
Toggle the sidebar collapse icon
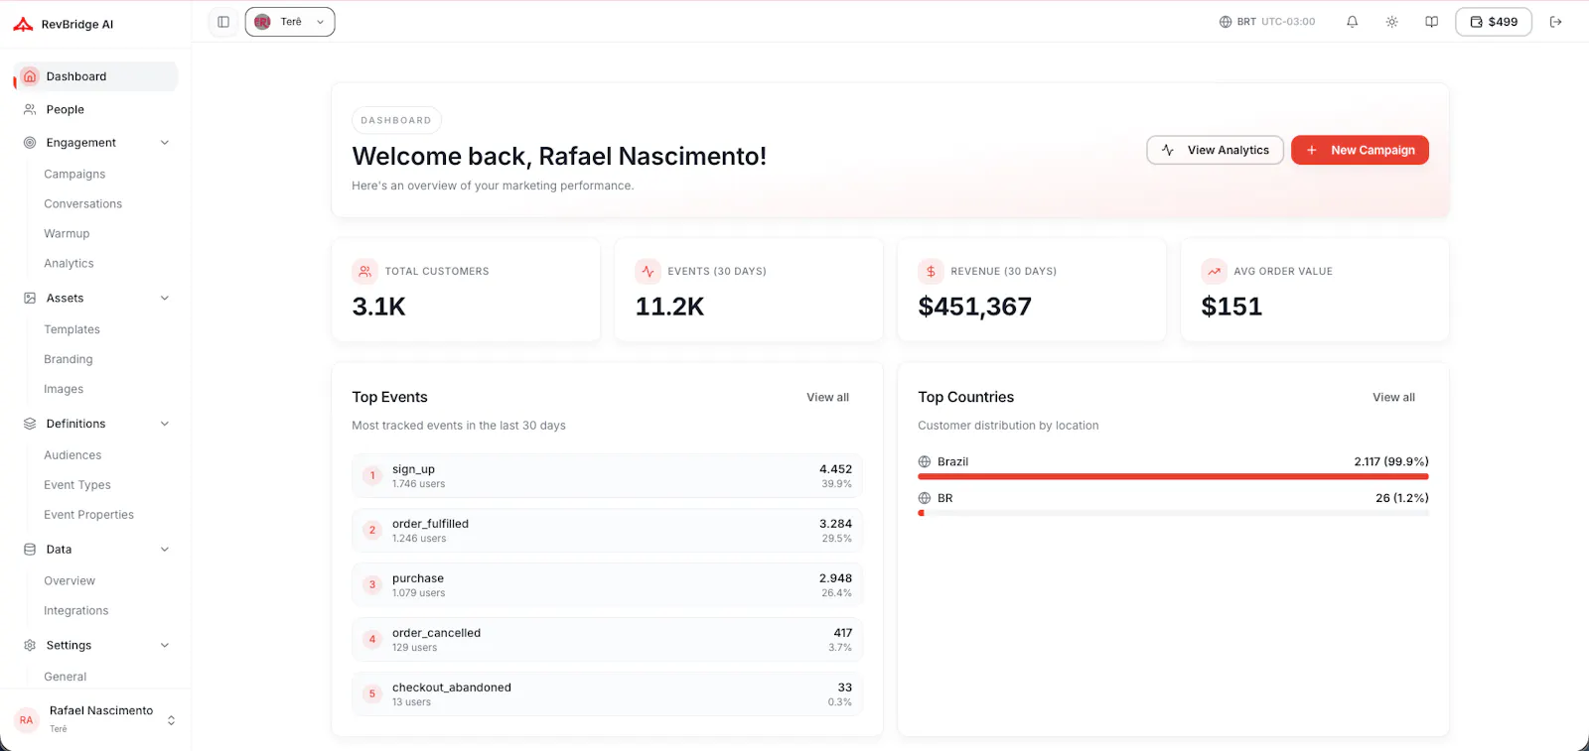(223, 22)
